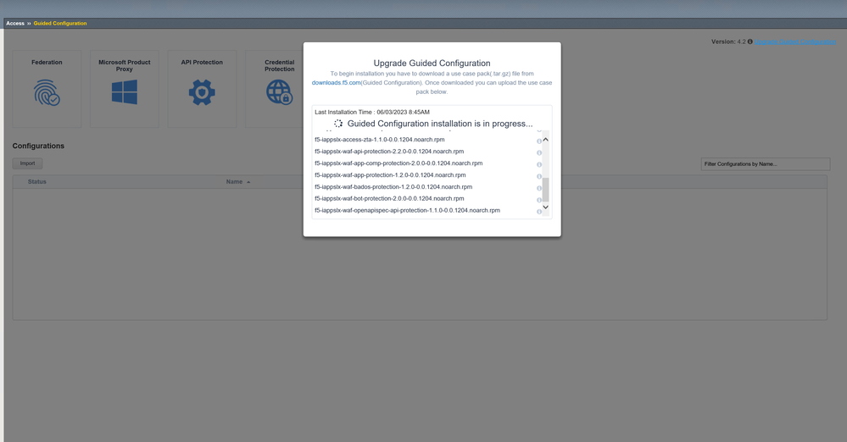The width and height of the screenshot is (847, 442).
Task: Click info icon for access-zta rpm row
Action: [539, 141]
